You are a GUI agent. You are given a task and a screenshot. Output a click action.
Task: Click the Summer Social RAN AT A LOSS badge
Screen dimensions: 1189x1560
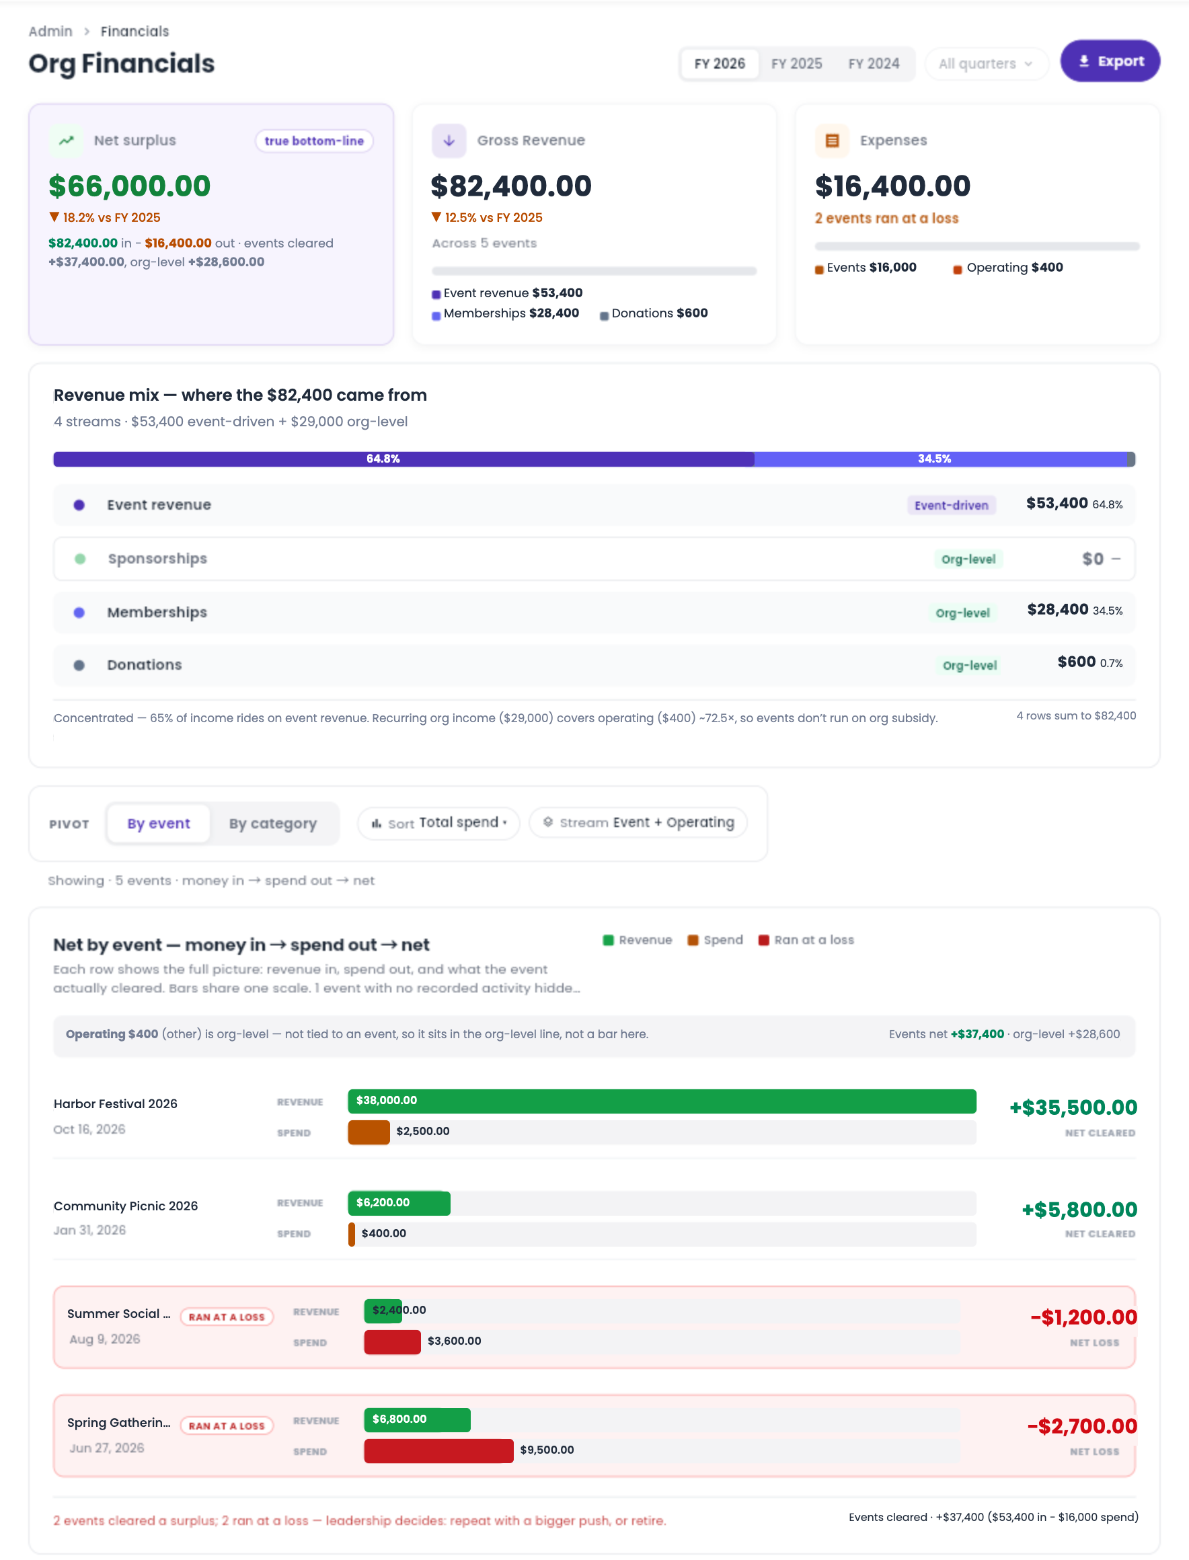coord(227,1317)
